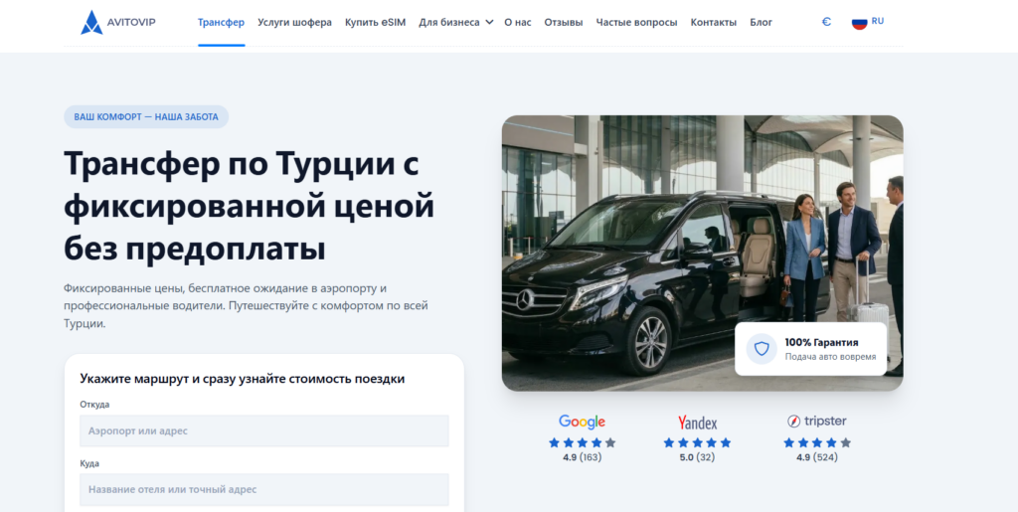Click the Подача авто вовремя text

click(x=830, y=356)
